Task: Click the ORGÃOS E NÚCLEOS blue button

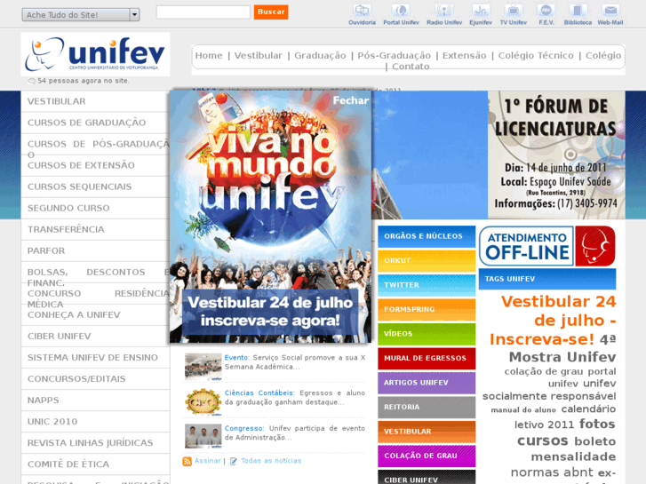Action: click(427, 236)
